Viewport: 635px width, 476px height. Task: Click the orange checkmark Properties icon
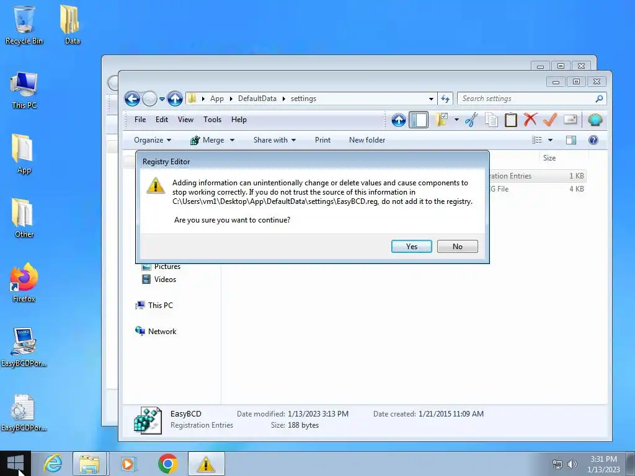[550, 120]
